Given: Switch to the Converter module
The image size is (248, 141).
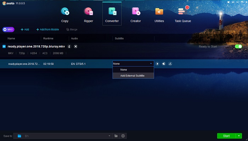Looking at the screenshot, I should (112, 14).
